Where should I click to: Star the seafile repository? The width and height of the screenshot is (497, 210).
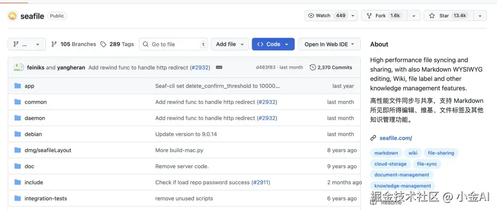point(449,16)
